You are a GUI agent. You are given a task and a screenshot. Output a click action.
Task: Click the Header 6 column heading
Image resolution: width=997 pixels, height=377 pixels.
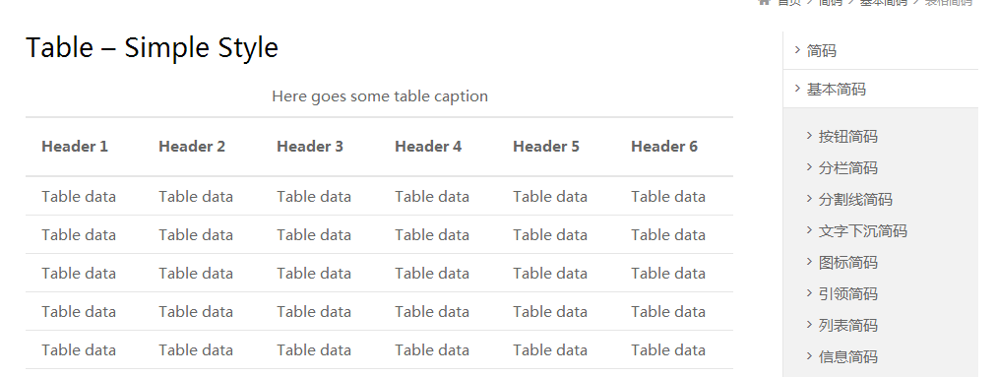coord(664,147)
